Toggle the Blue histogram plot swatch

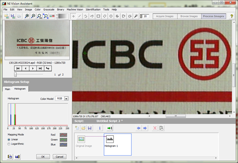pos(63,145)
